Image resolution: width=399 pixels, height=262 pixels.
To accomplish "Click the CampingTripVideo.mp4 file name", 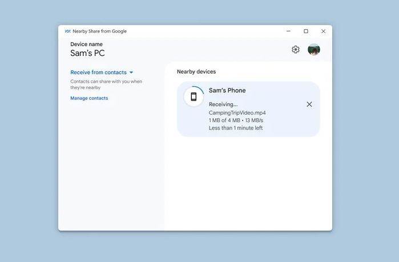I will coord(237,112).
